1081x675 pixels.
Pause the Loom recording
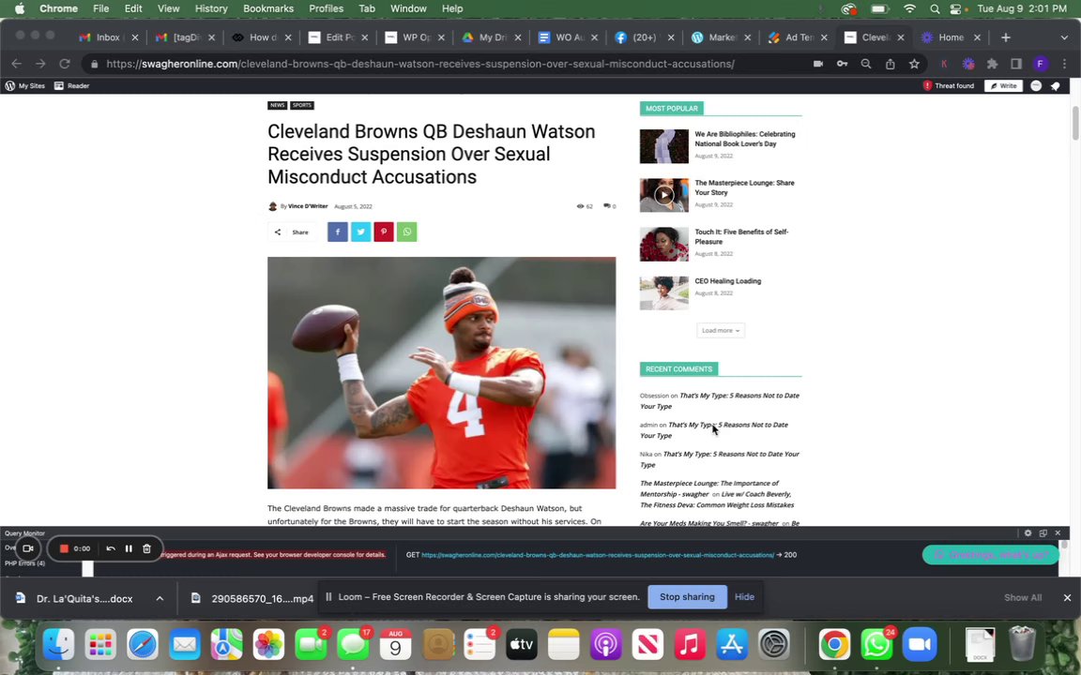[129, 548]
